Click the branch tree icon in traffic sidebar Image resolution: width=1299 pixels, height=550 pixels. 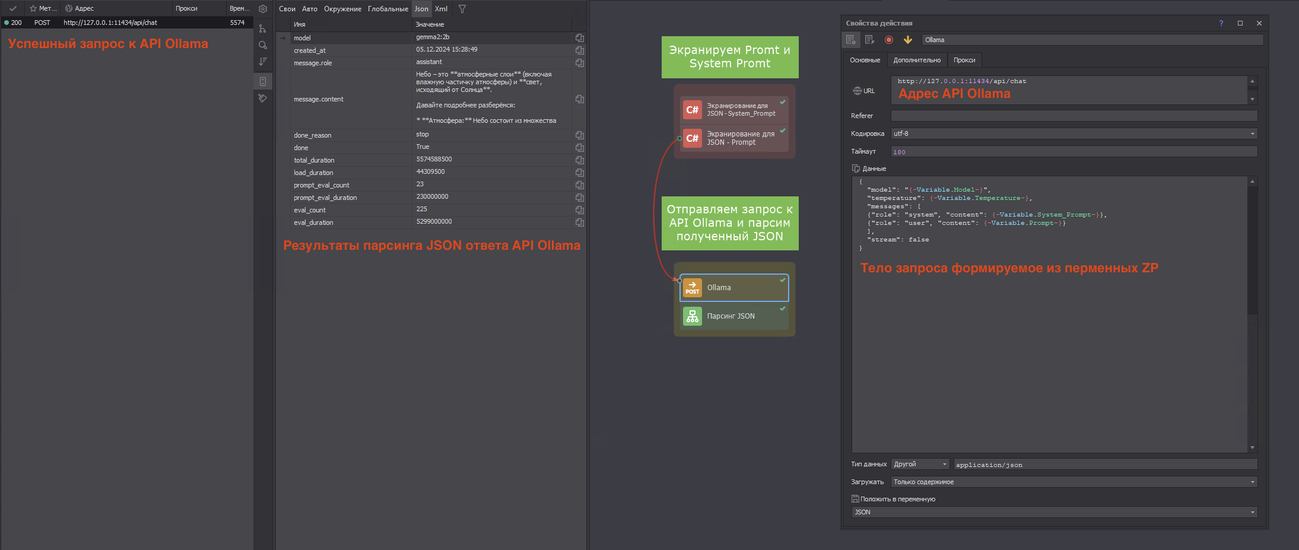[x=263, y=28]
